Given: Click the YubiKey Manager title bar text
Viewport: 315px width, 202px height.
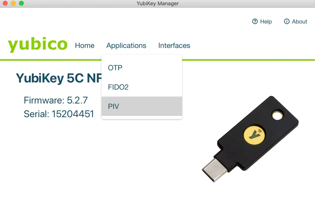Looking at the screenshot, I should pos(157,3).
